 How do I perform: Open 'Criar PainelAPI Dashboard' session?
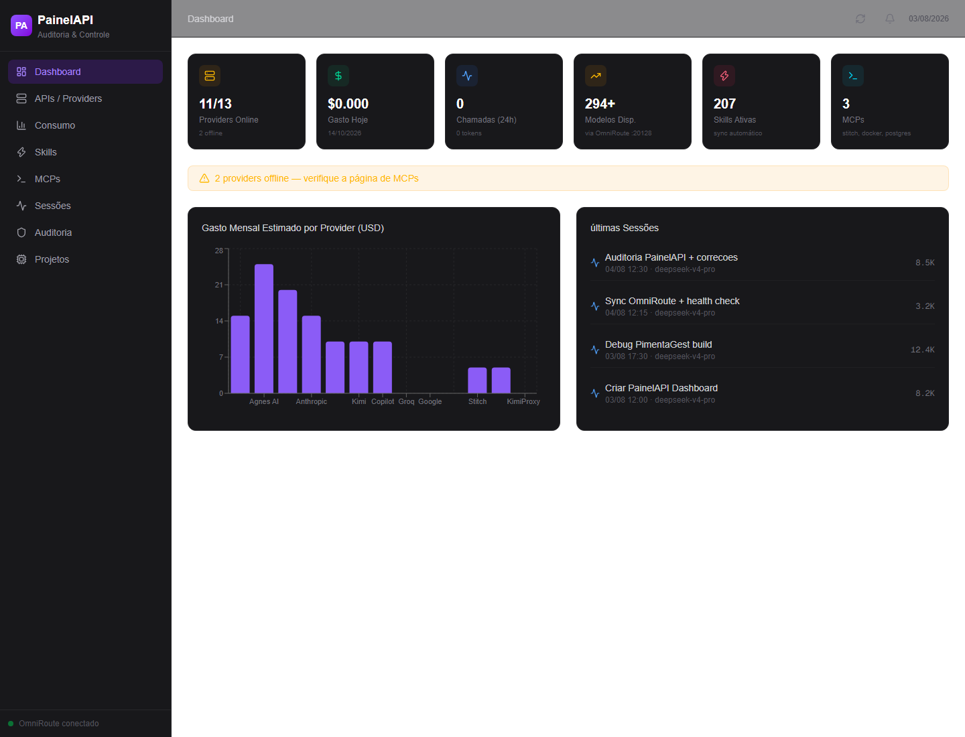point(763,393)
